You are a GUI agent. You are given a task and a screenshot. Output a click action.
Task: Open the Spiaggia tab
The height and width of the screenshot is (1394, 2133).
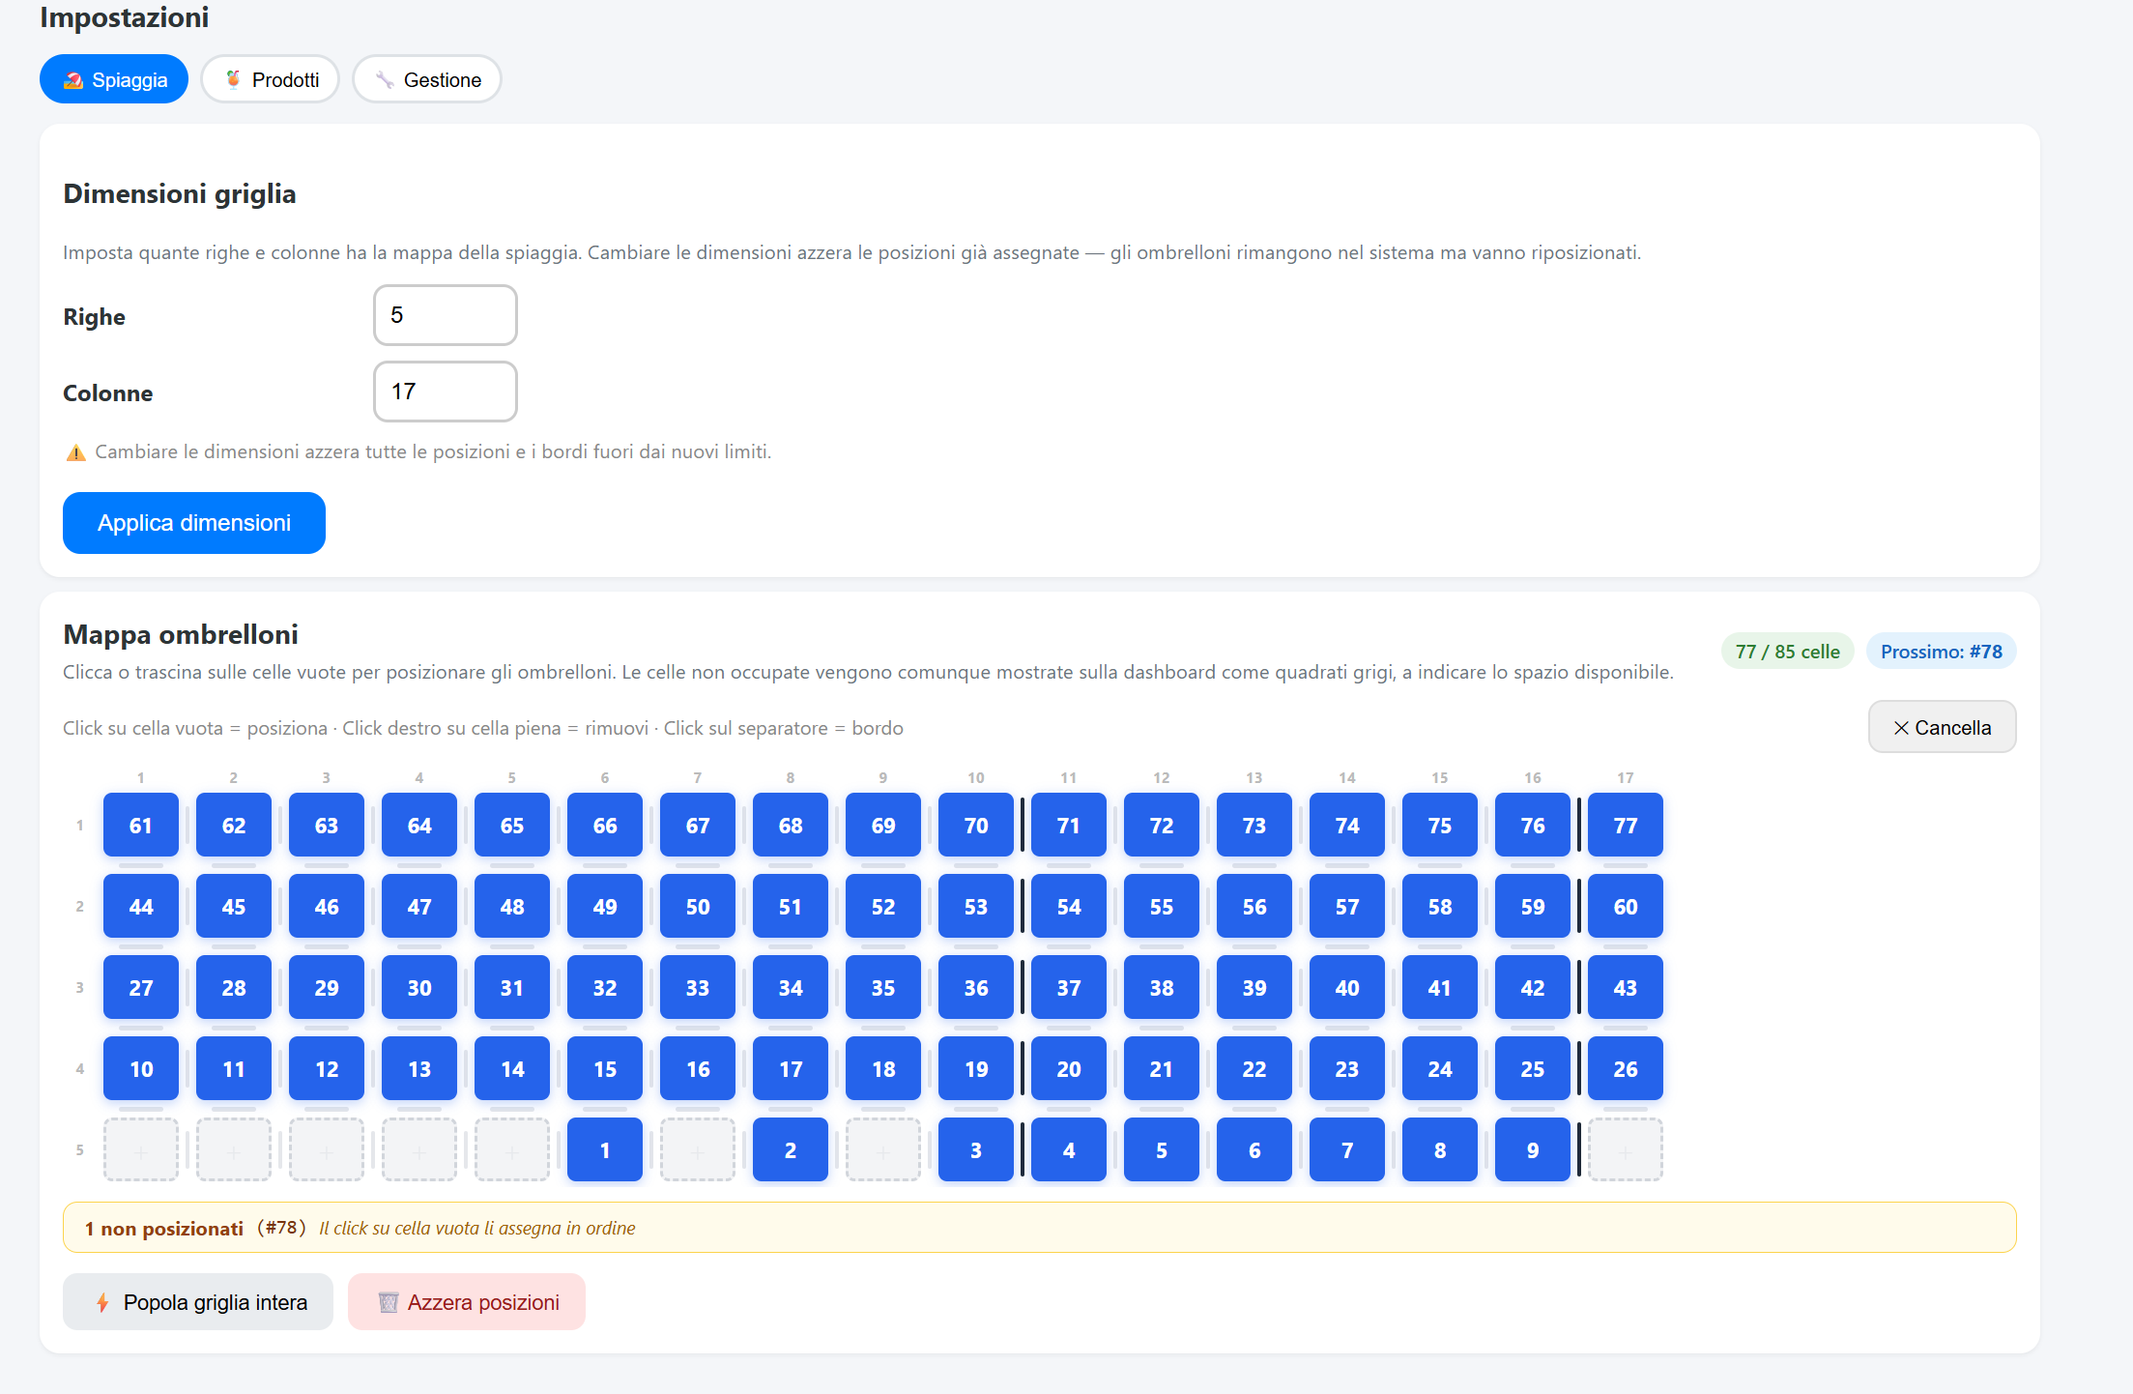click(x=114, y=79)
